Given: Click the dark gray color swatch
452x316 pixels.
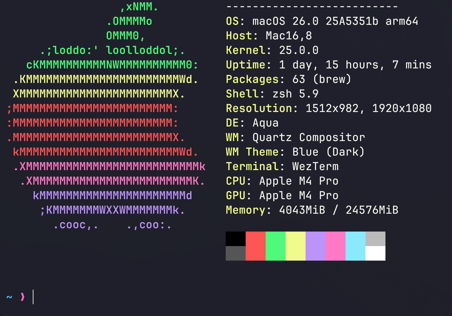Looking at the screenshot, I should tap(236, 253).
